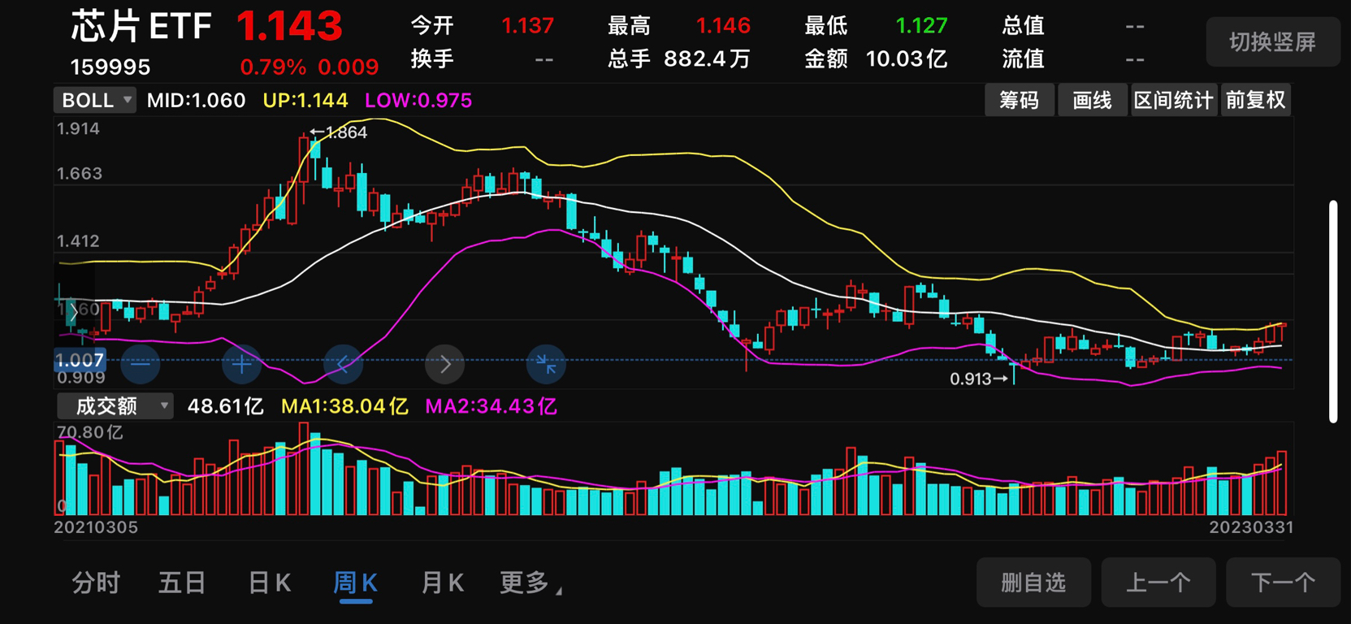Click the vertical scrollbar on right
This screenshot has width=1351, height=624.
[1333, 311]
